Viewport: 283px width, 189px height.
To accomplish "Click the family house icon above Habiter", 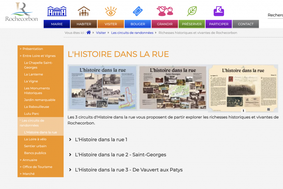I will pyautogui.click(x=84, y=11).
